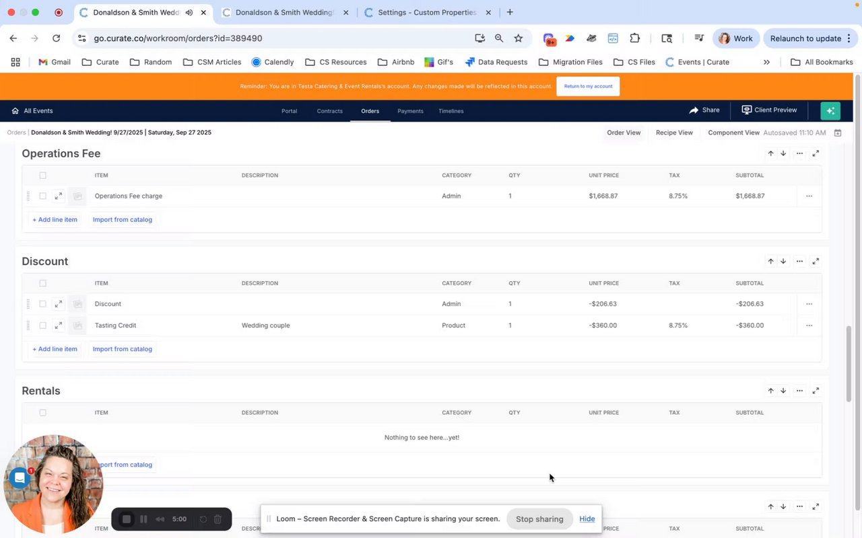Open Rentals section more options
Screen dimensions: 862x538
[799, 391]
